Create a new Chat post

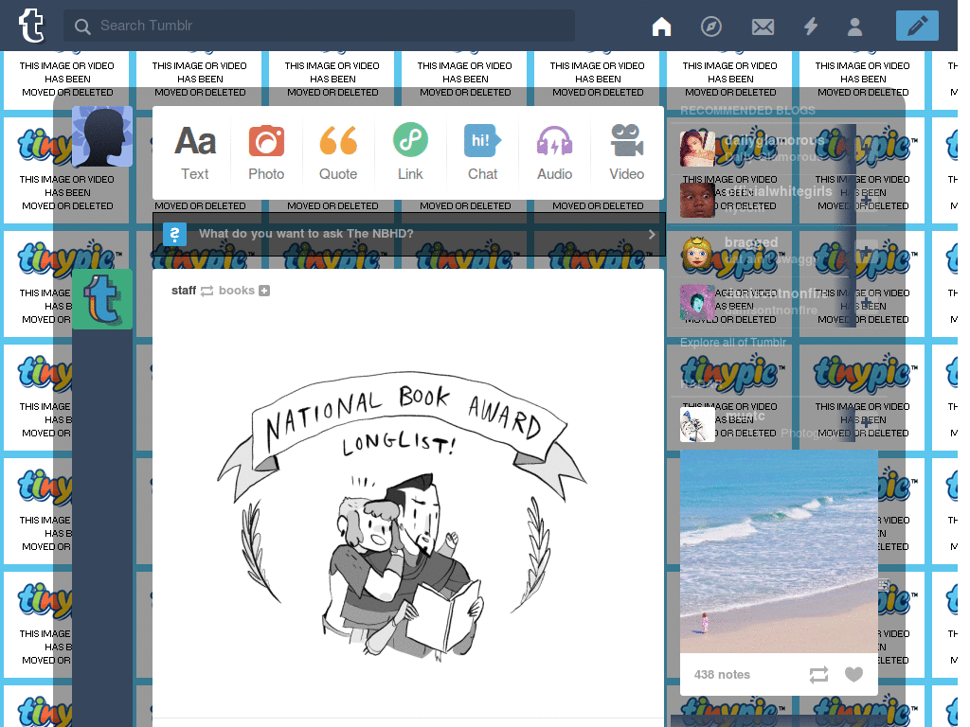click(482, 152)
